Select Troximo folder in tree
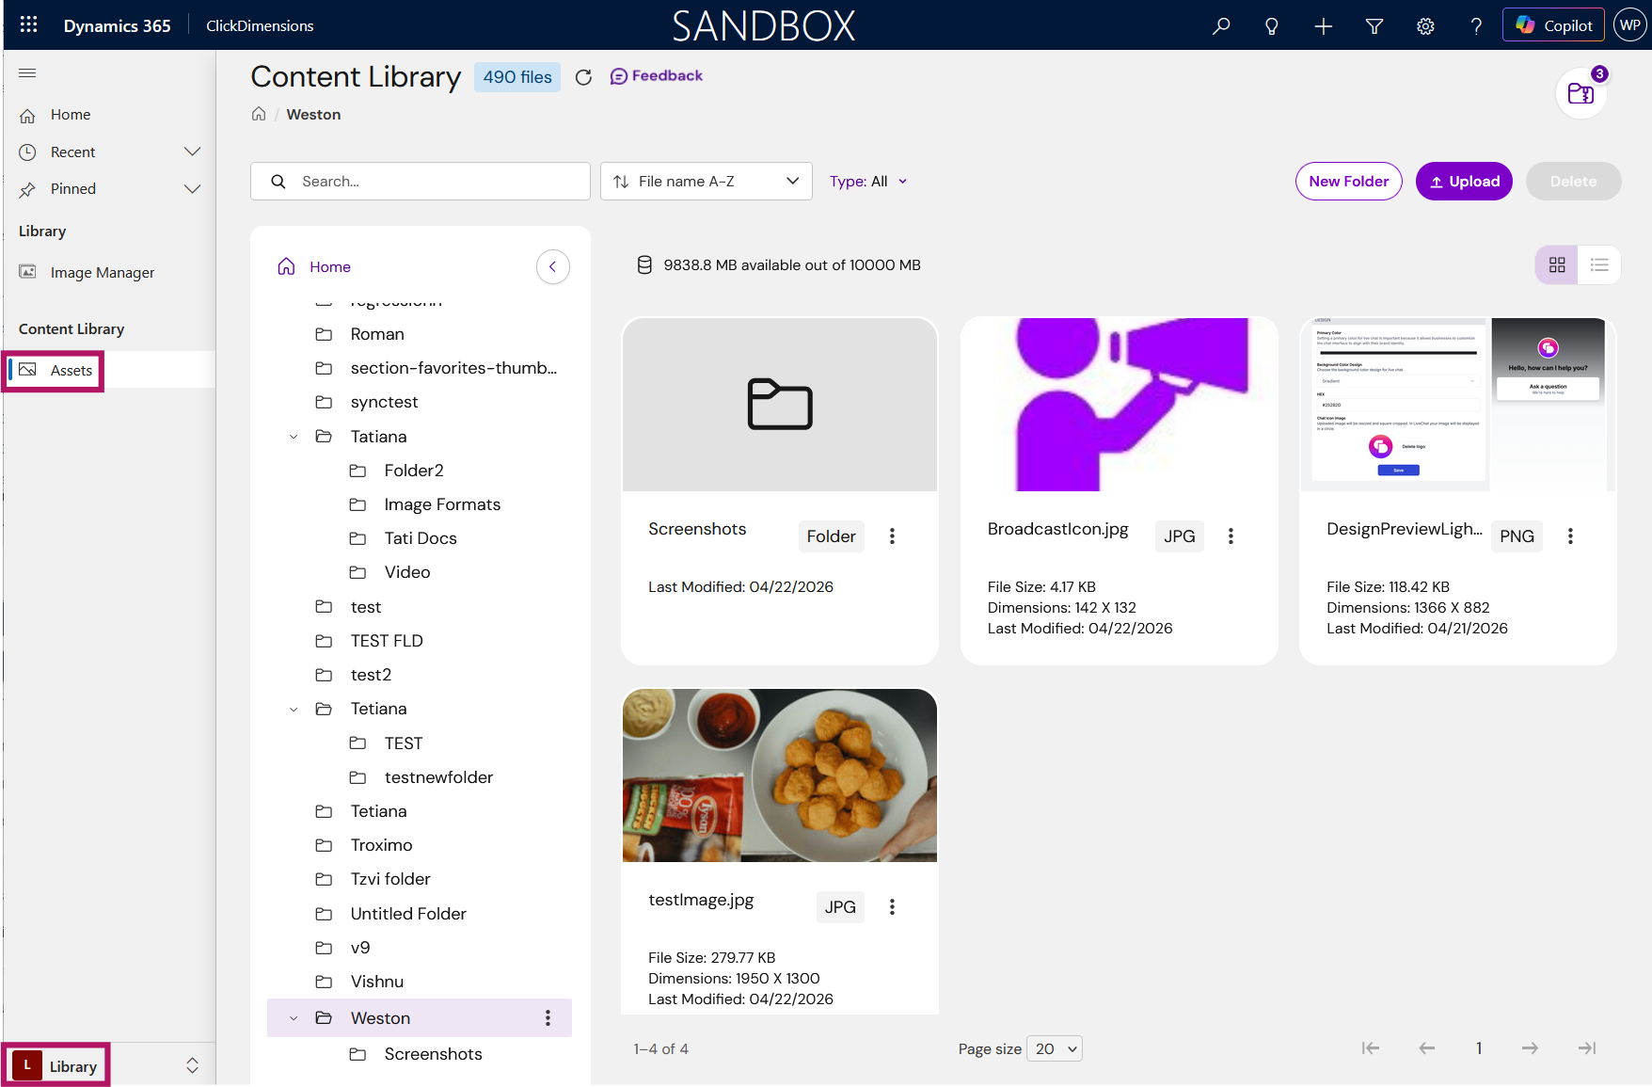This screenshot has height=1087, width=1652. 381,845
